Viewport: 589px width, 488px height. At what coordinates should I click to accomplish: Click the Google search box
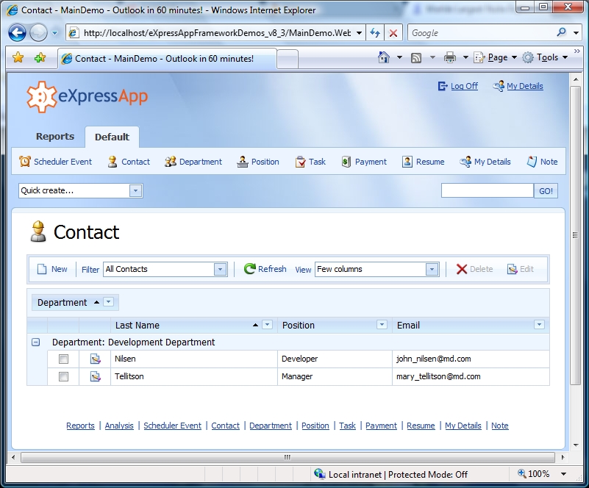coord(482,33)
